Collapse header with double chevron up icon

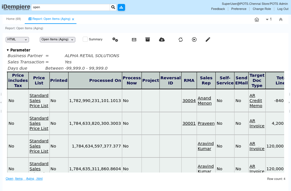[280, 19]
